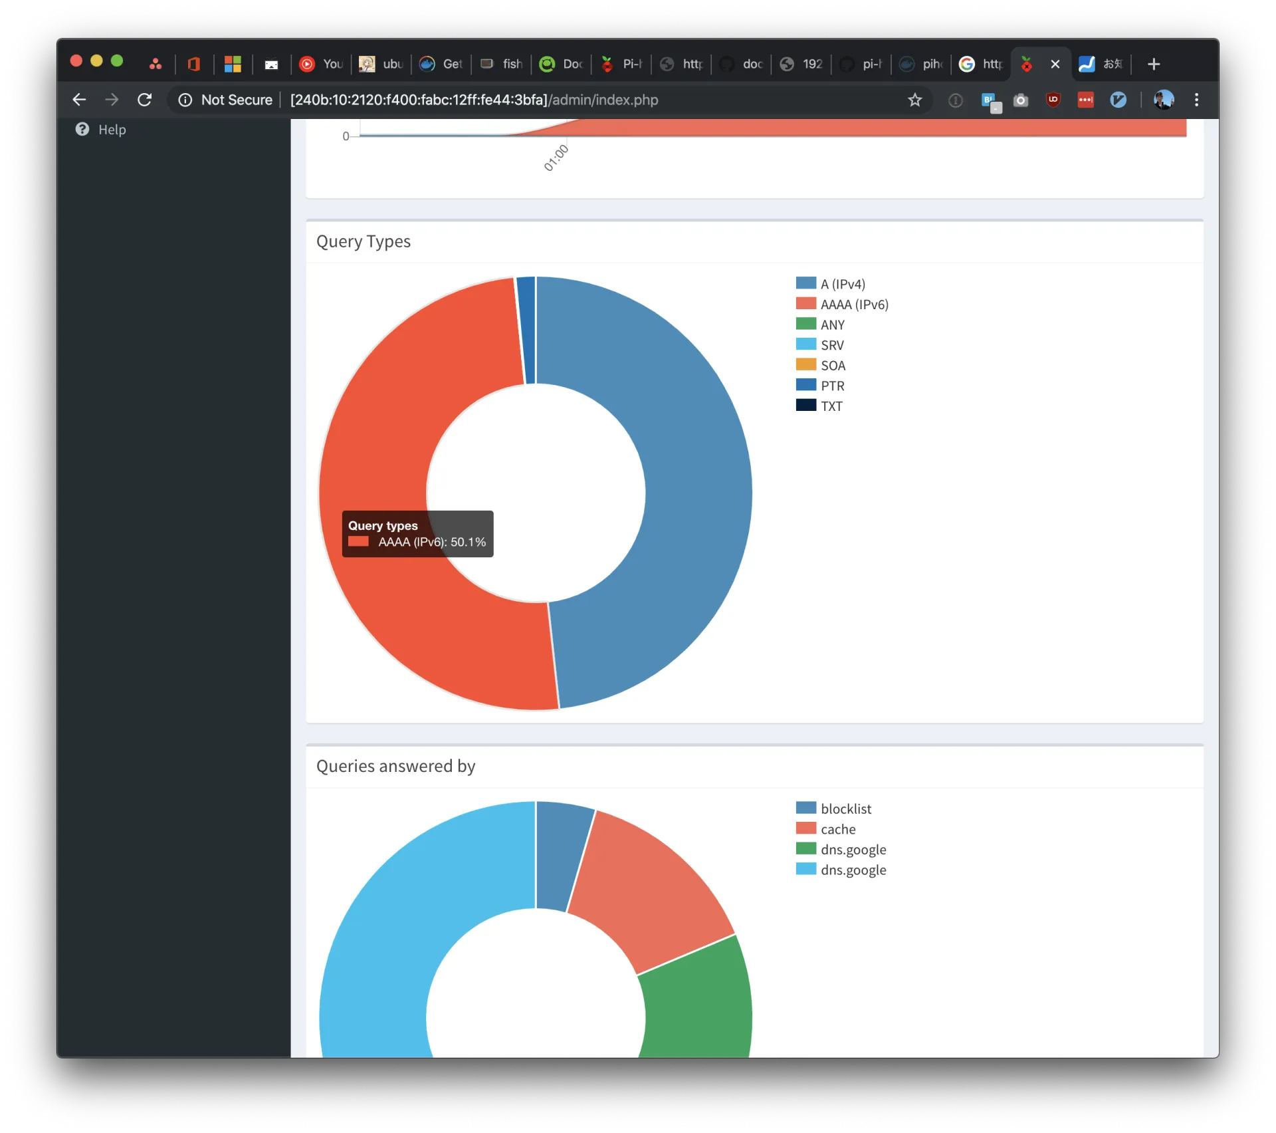The width and height of the screenshot is (1276, 1133).
Task: Open Chrome three-dot menu
Action: coord(1196,100)
